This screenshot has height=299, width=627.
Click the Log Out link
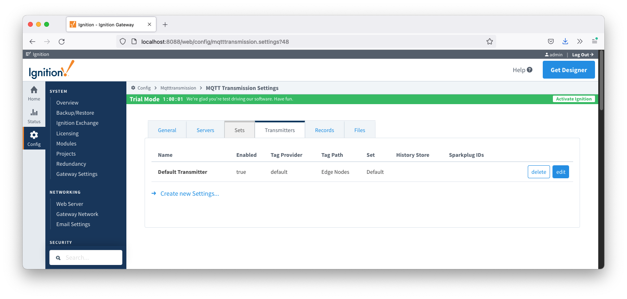coord(583,54)
